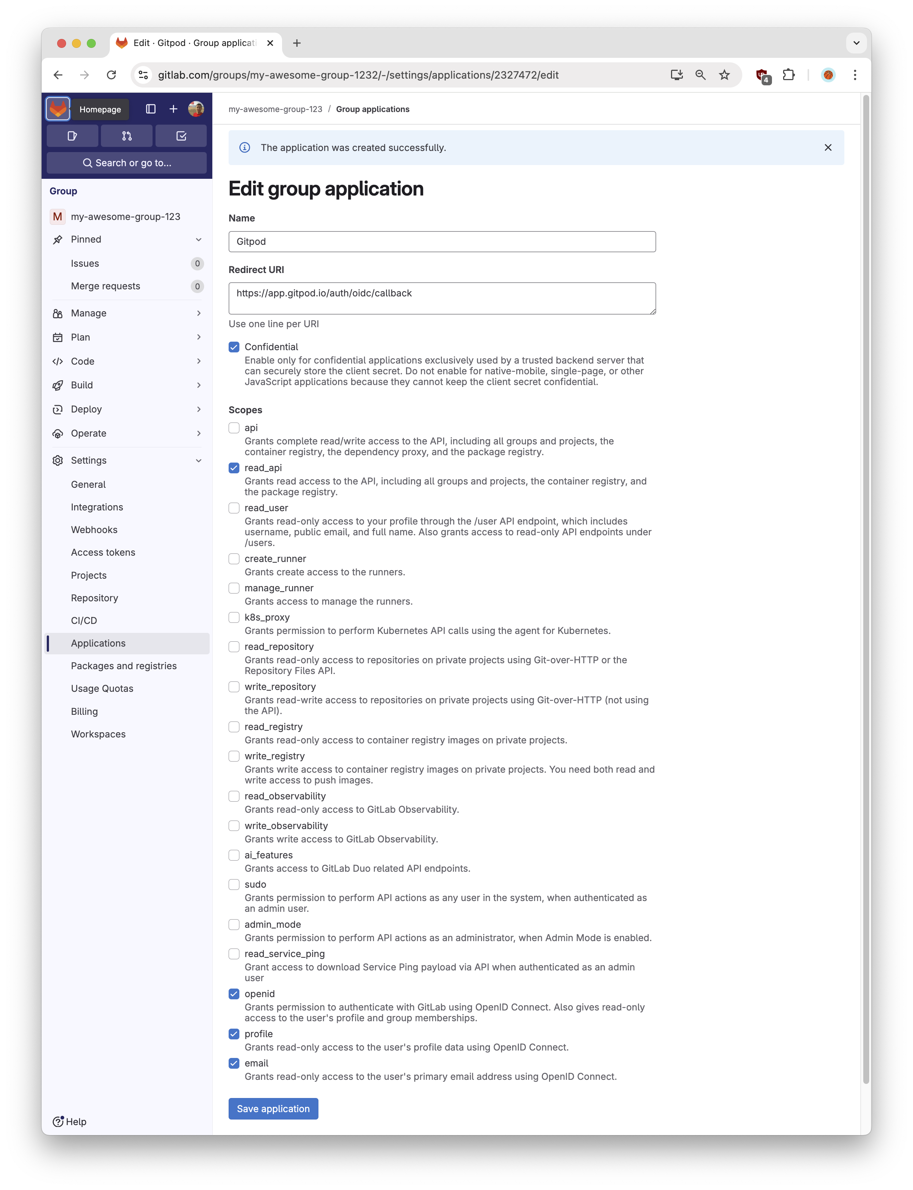
Task: Open Access tokens settings page
Action: tap(103, 552)
